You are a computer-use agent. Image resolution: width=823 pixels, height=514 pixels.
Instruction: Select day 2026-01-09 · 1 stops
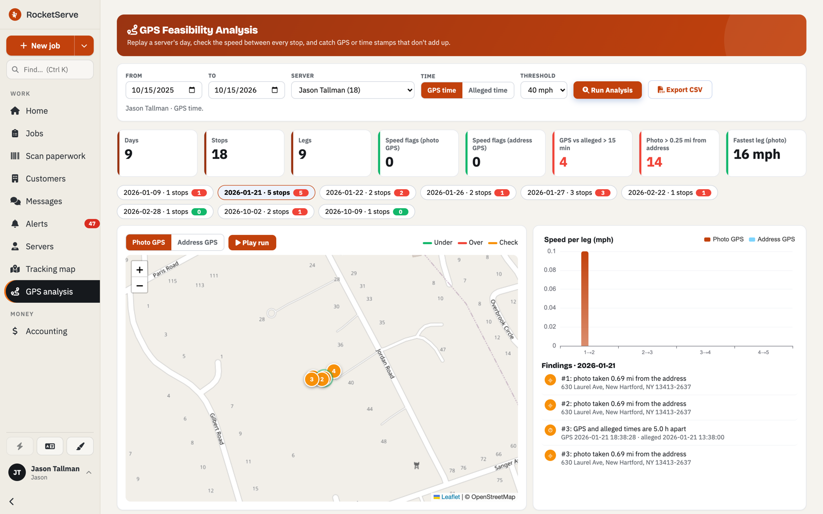[x=165, y=193]
